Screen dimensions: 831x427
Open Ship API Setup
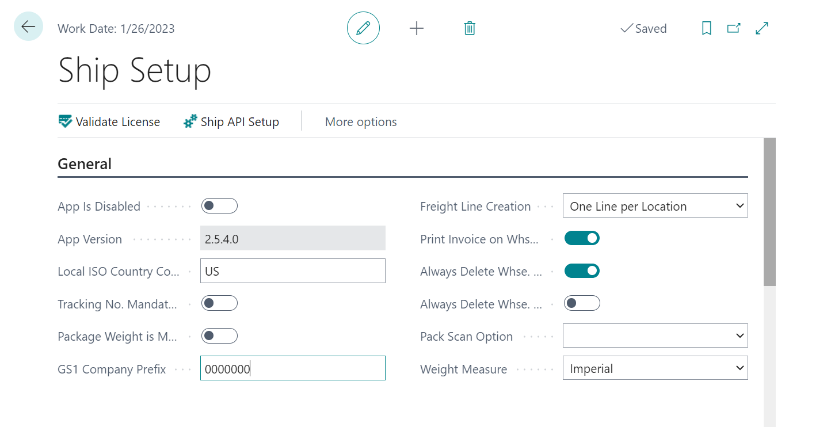[231, 122]
